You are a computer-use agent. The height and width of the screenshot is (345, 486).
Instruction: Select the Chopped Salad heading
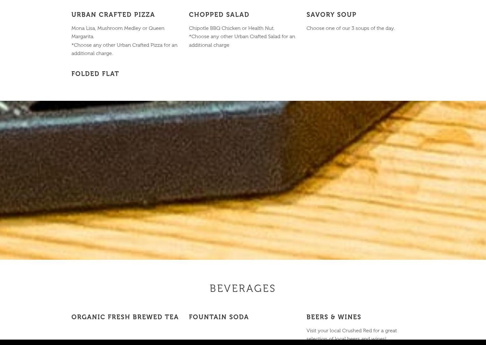[x=219, y=15]
